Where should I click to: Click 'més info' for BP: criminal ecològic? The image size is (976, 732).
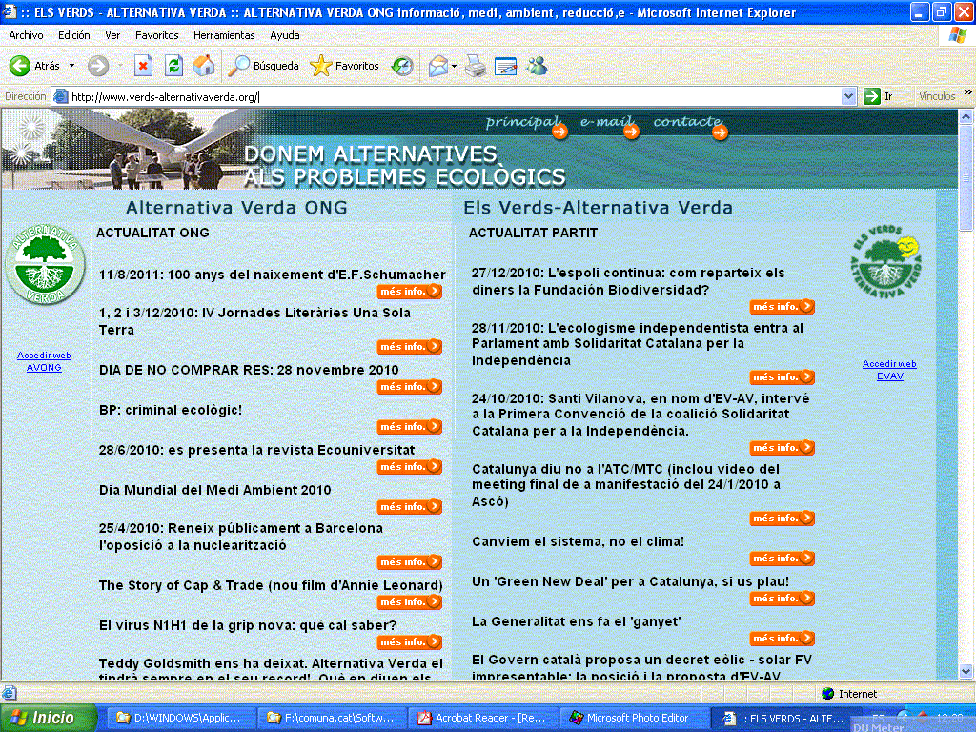click(x=410, y=427)
